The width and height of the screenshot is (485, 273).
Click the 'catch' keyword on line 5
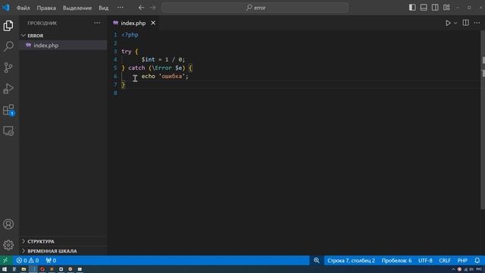[x=136, y=67]
